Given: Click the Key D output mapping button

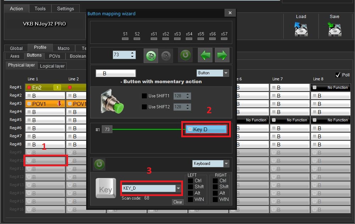Looking at the screenshot, I should point(206,130).
